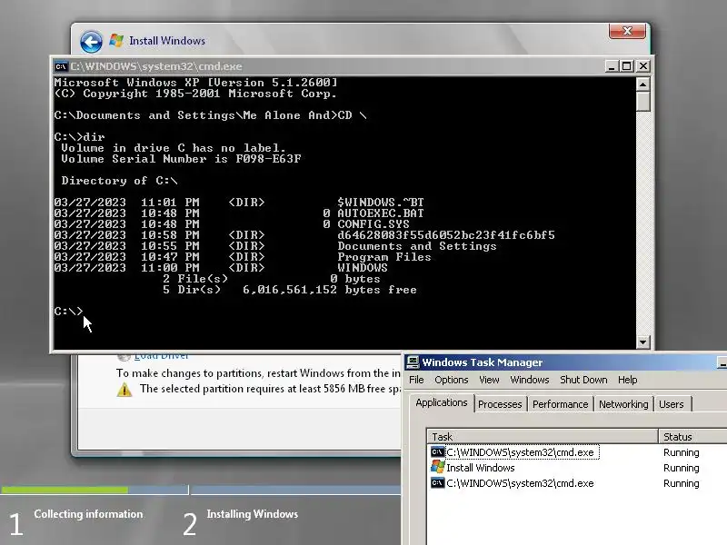Minimize the cmd.exe window
Screen dimensions: 727x545
click(x=612, y=66)
